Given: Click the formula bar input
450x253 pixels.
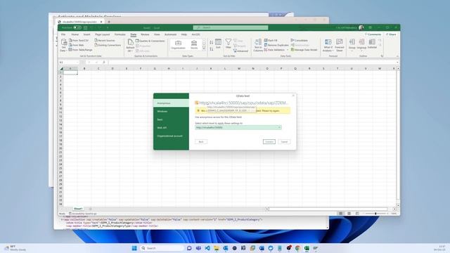Looking at the screenshot, I should 252,63.
